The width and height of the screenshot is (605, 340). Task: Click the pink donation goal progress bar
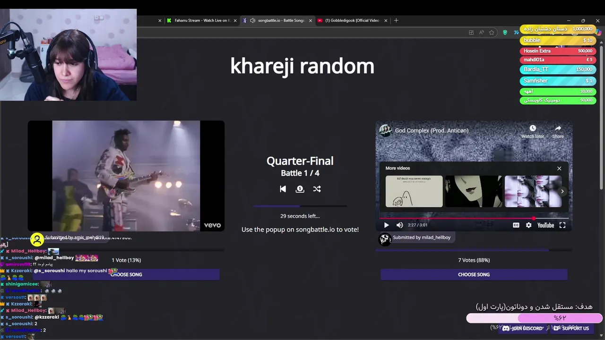[534, 318]
